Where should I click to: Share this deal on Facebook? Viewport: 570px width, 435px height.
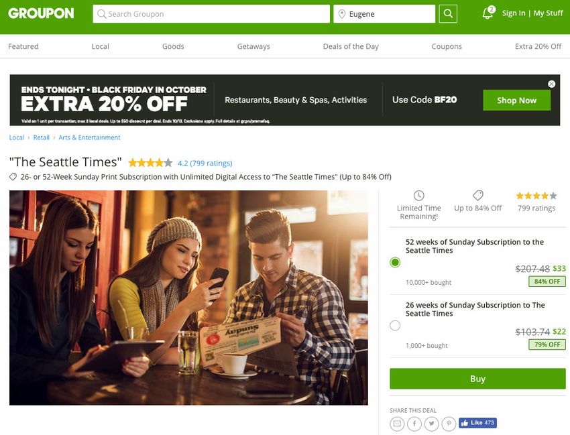[414, 424]
